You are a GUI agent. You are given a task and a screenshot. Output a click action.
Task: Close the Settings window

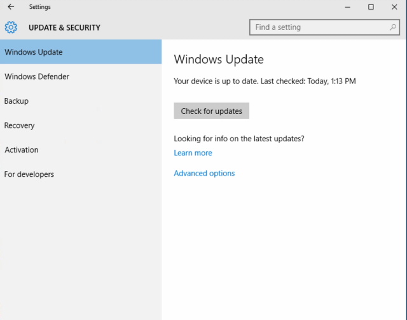coord(394,7)
